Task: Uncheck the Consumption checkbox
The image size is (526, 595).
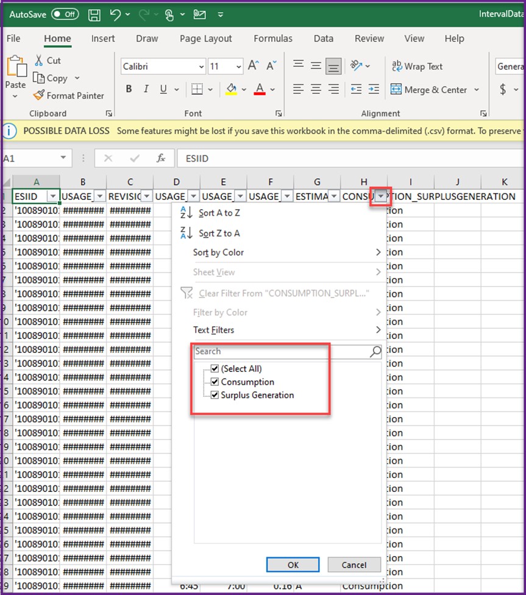Action: (215, 382)
